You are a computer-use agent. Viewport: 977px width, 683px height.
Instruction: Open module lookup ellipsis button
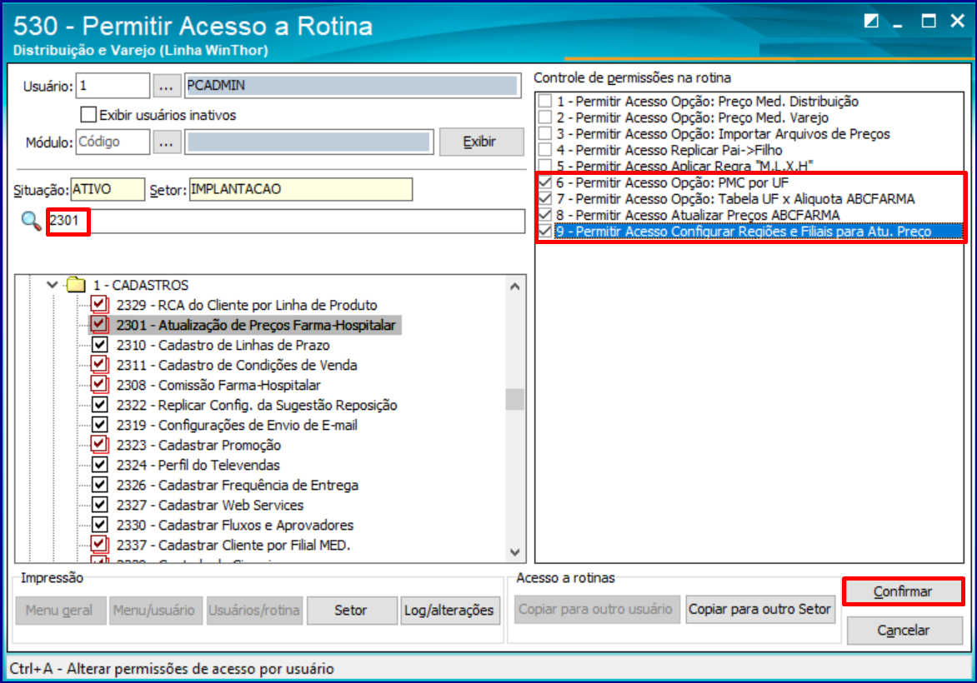(166, 142)
